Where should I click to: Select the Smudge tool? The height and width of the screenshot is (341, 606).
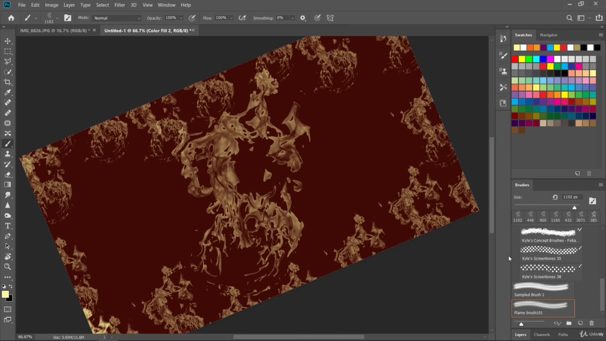(x=8, y=195)
